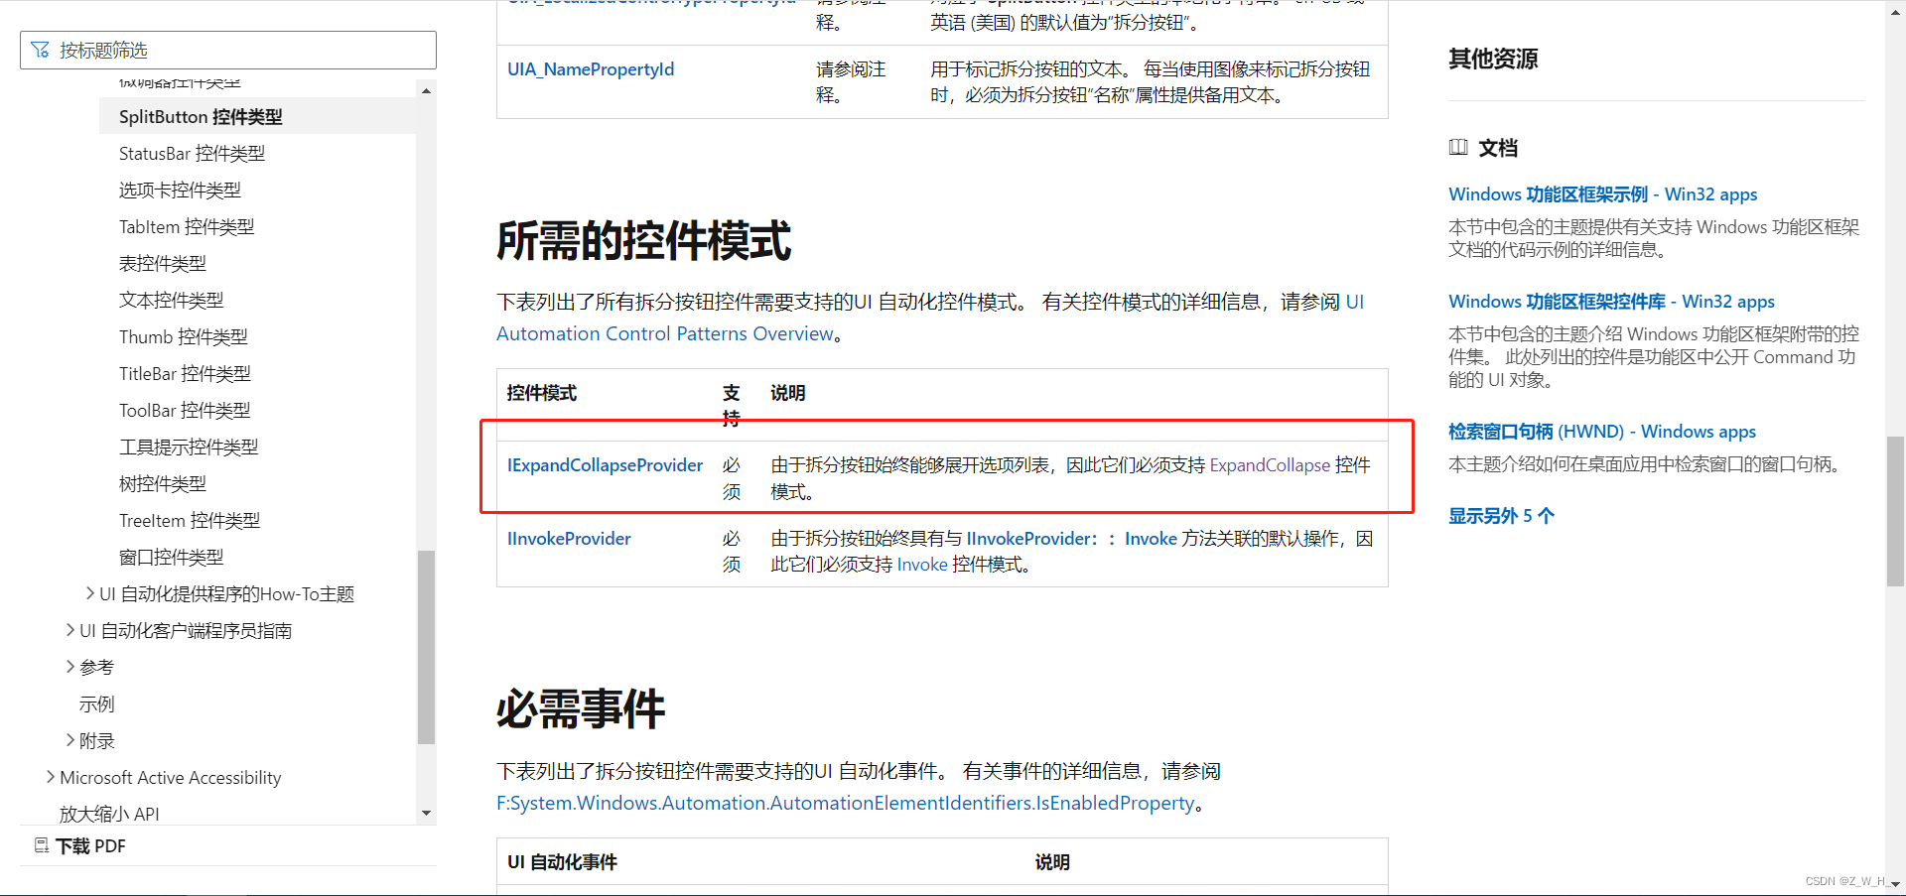The height and width of the screenshot is (896, 1906).
Task: Expand the UI 自动化客户端程序员指南 section
Action: [x=68, y=629]
